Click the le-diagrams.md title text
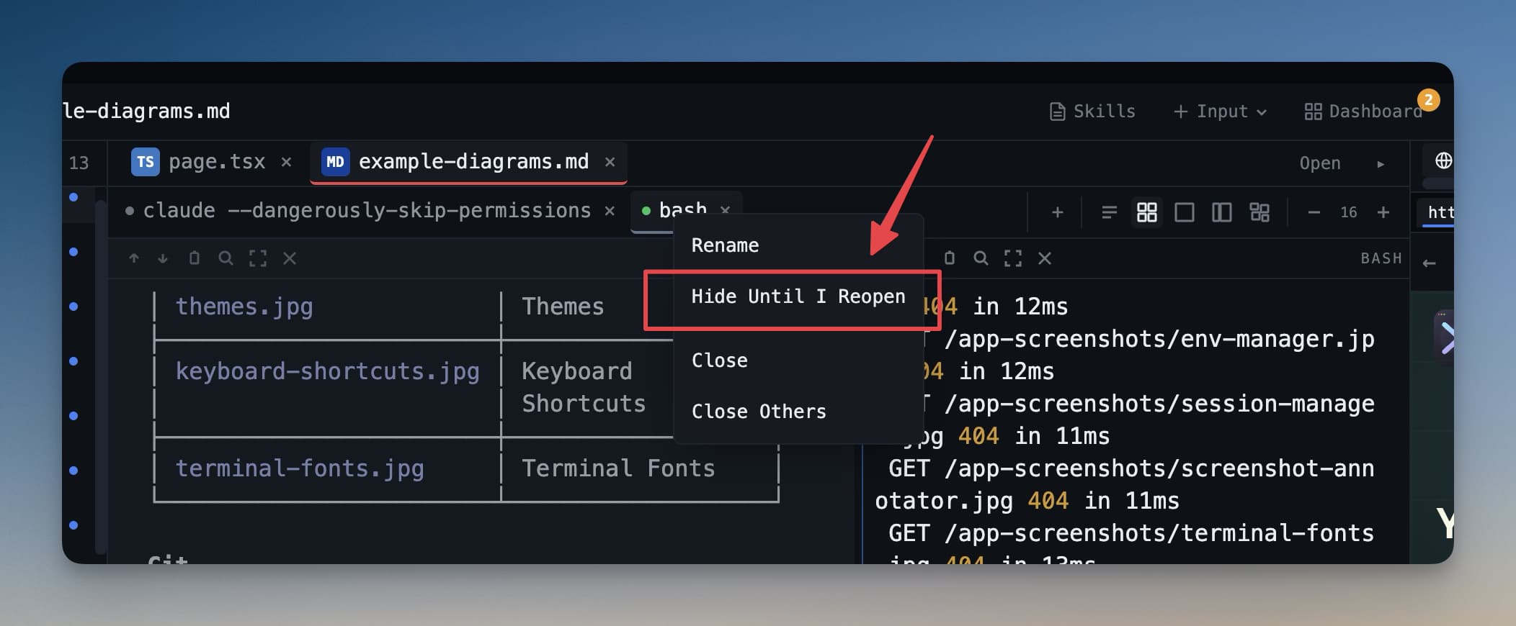Image resolution: width=1516 pixels, height=626 pixels. tap(146, 112)
